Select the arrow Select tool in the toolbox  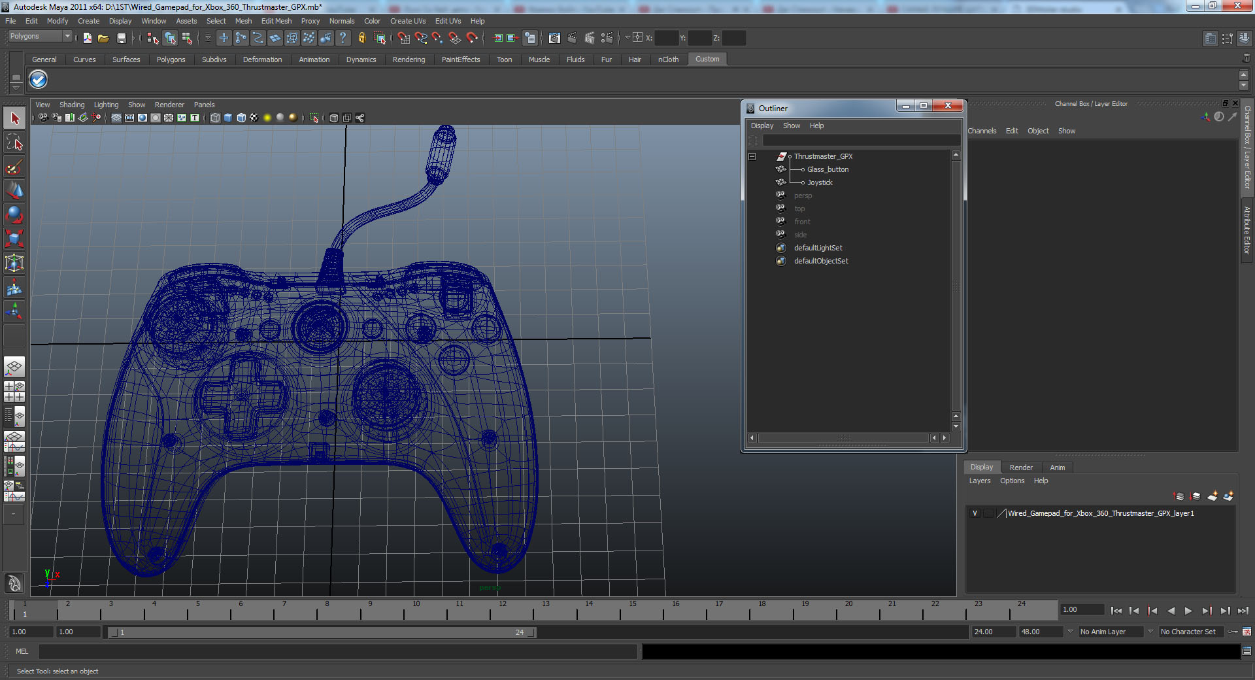pos(14,118)
